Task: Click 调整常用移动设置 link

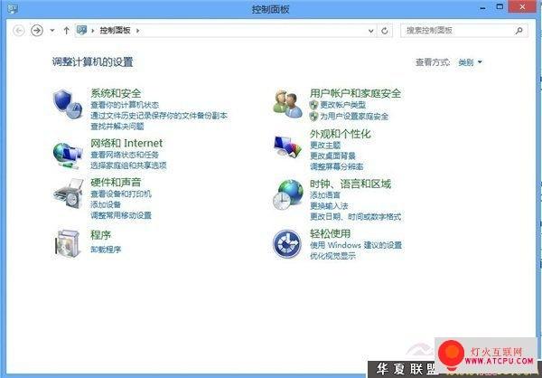Action: point(121,215)
